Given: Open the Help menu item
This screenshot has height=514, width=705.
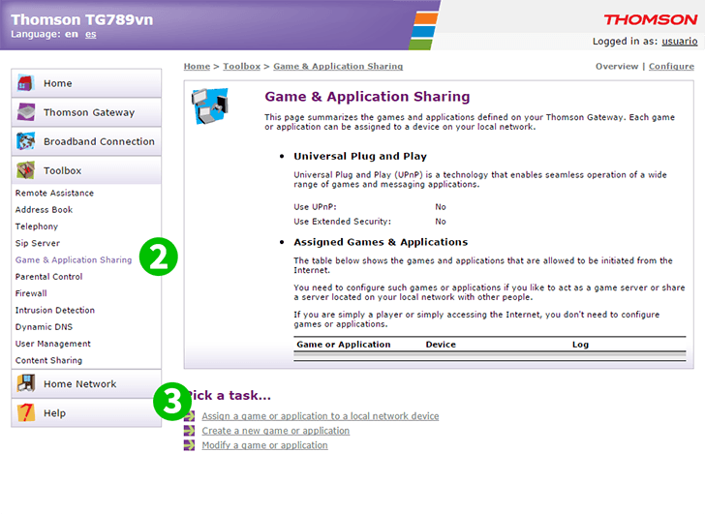Looking at the screenshot, I should point(86,413).
